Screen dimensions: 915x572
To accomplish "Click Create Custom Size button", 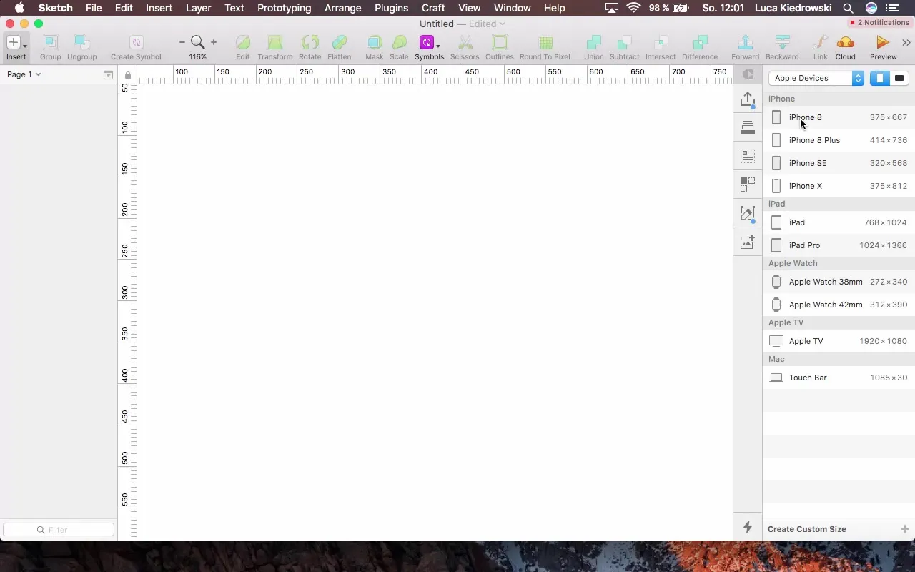I will coord(839,529).
